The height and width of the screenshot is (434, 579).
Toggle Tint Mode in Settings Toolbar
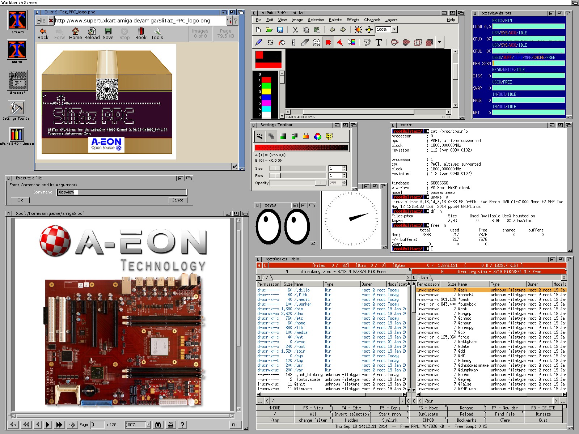pos(283,136)
